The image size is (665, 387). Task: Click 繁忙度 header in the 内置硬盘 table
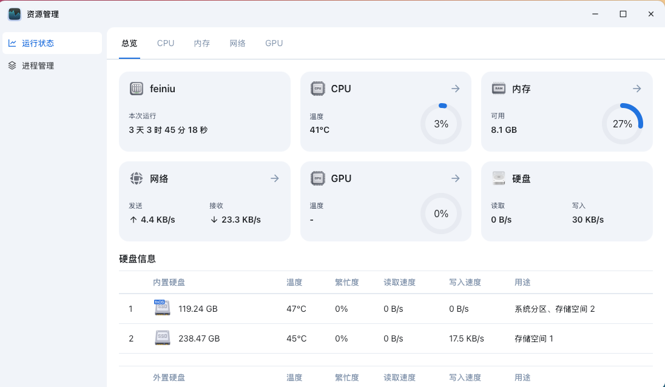(347, 282)
